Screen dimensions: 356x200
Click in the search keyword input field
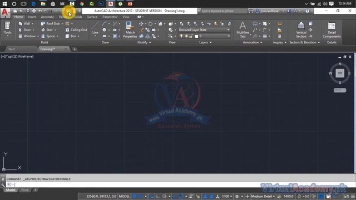tap(224, 11)
